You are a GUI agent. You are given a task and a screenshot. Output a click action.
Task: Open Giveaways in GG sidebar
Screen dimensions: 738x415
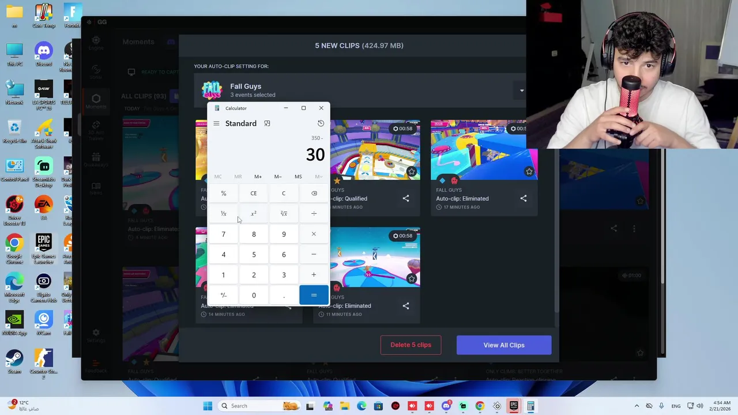[96, 160]
